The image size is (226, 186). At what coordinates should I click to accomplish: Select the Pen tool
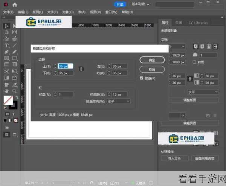tap(6, 52)
